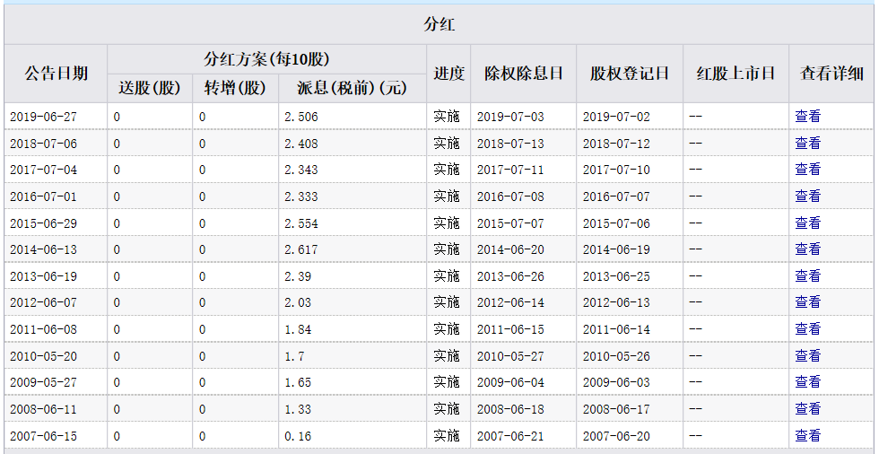View details of 2013-06-19 dividend
879x454 pixels.
pyautogui.click(x=807, y=275)
